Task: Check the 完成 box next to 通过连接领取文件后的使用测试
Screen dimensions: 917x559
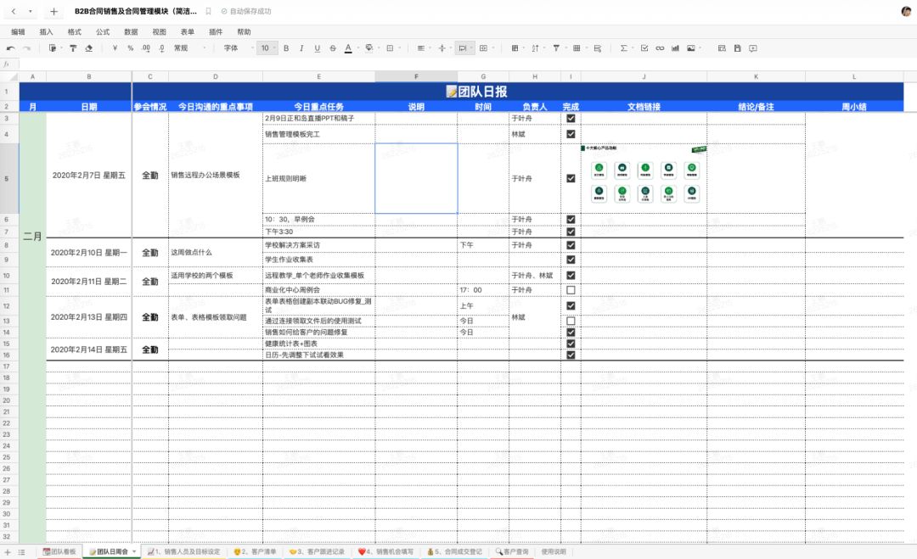Action: [571, 320]
